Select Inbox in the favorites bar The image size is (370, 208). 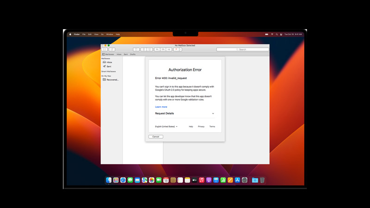(119, 54)
